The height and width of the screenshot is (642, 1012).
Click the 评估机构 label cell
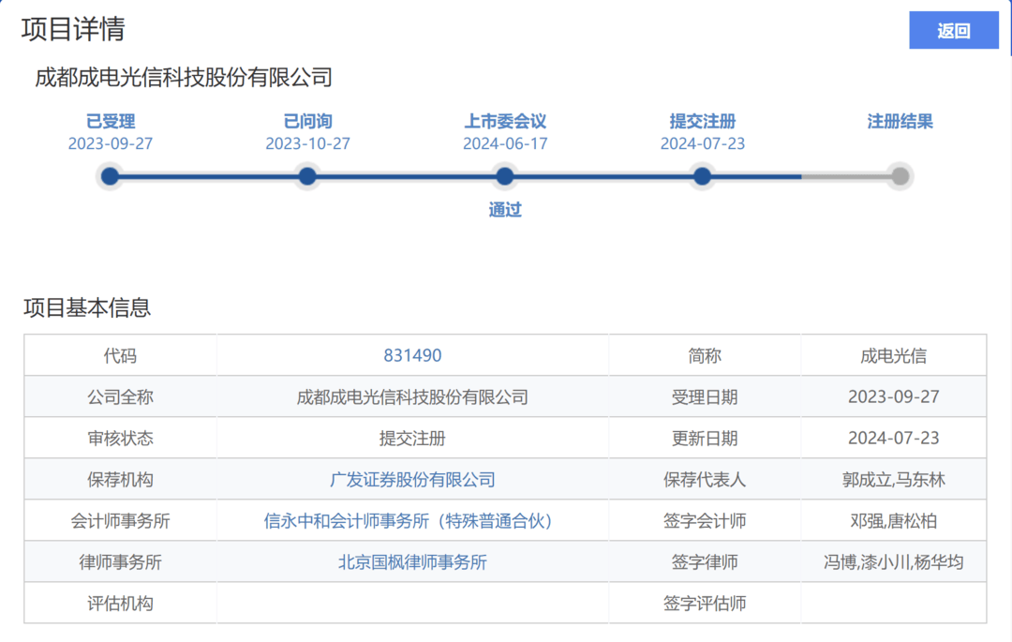click(120, 604)
